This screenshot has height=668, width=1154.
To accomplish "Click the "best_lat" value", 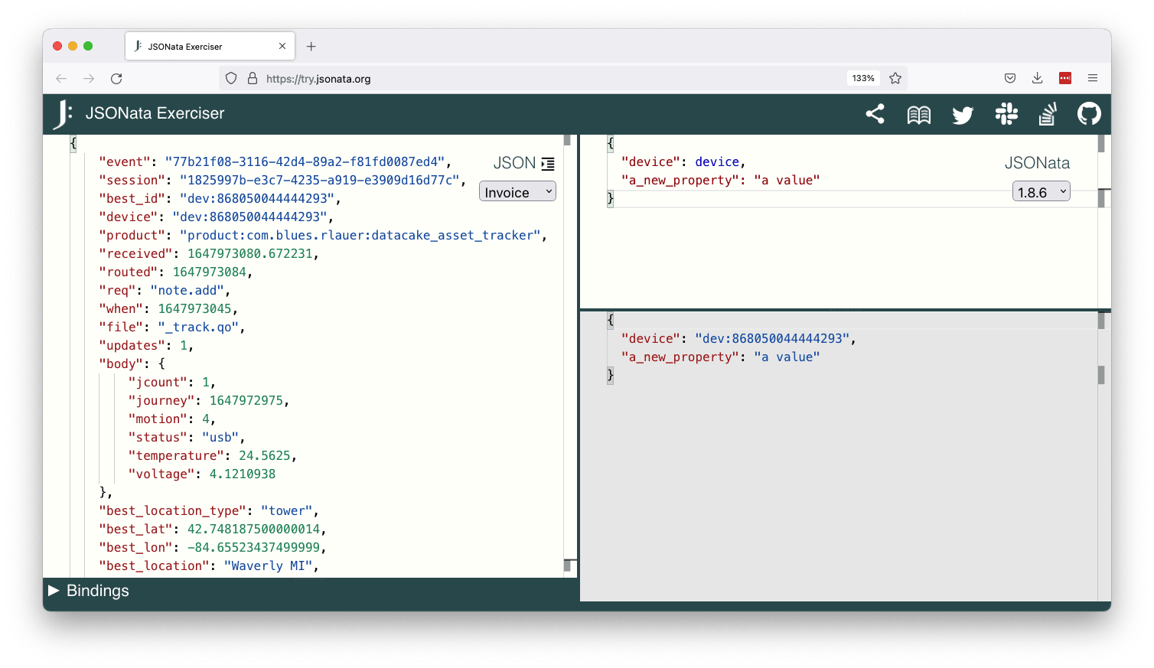I will pos(254,529).
